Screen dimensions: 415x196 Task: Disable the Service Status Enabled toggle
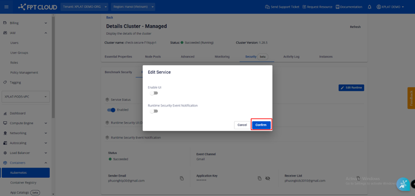(x=111, y=110)
